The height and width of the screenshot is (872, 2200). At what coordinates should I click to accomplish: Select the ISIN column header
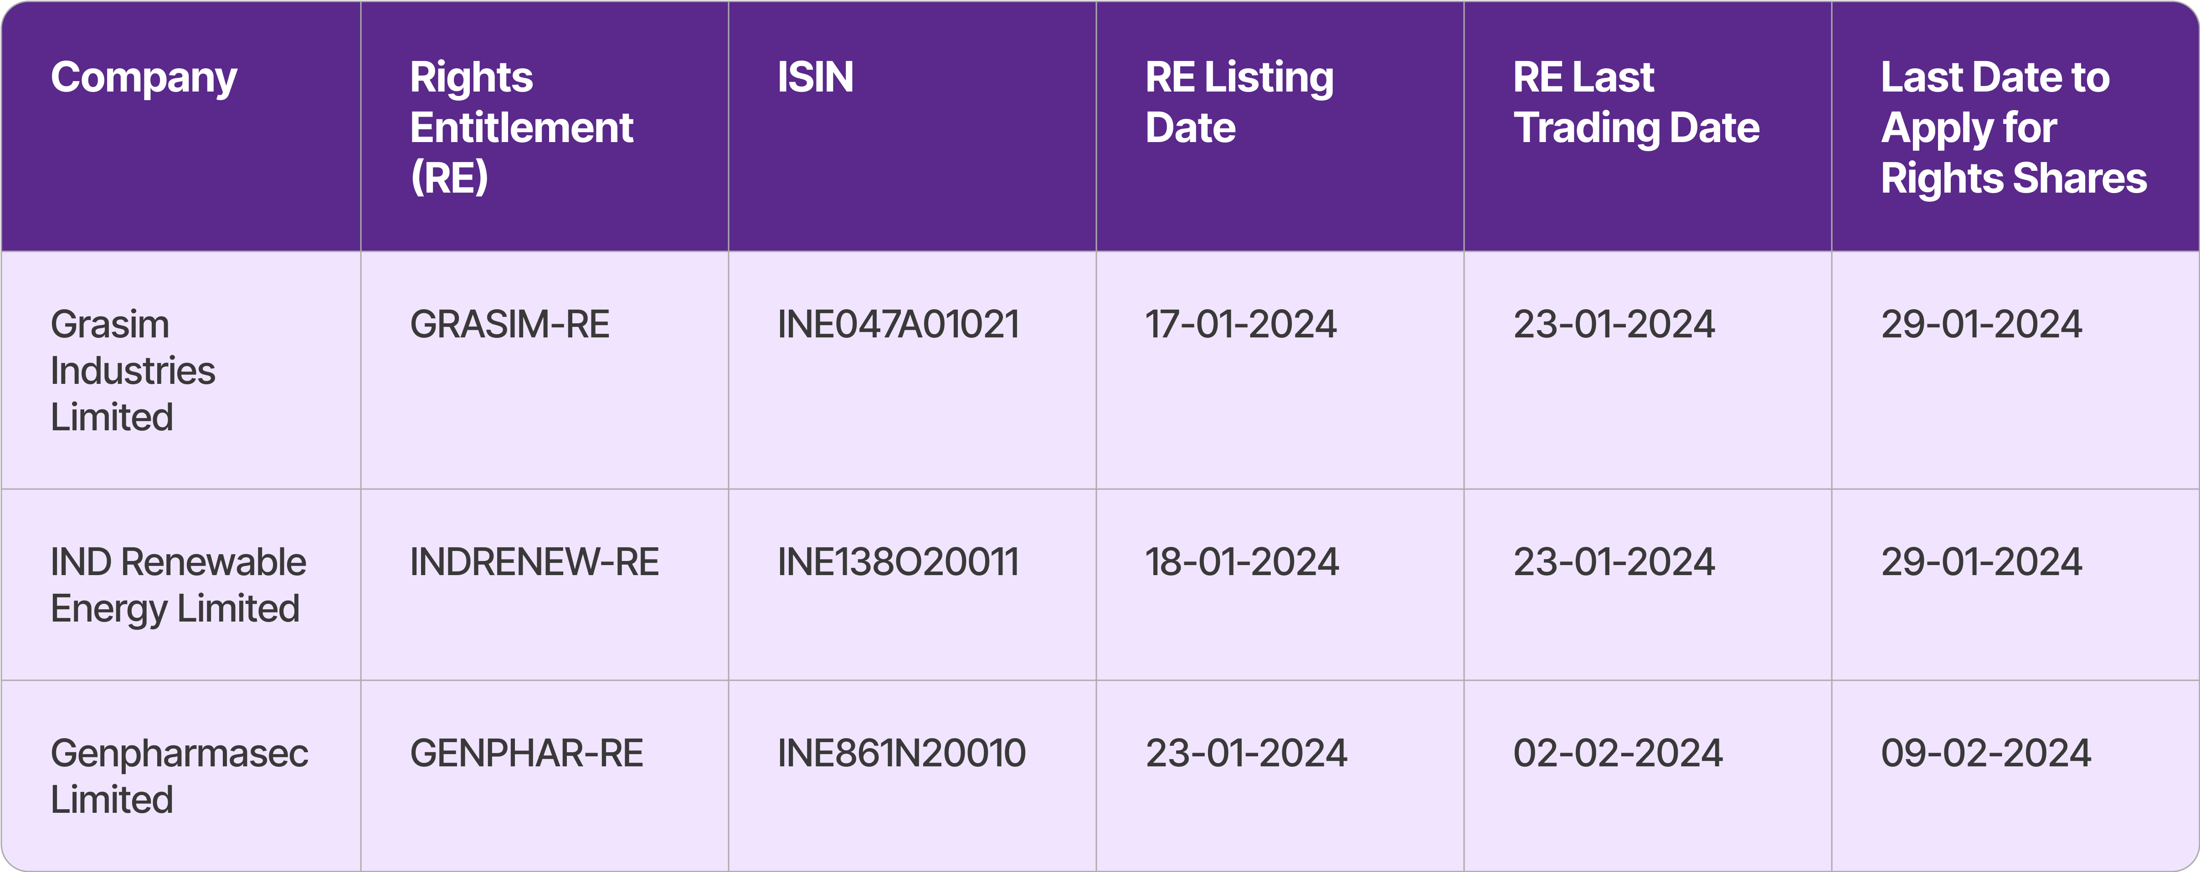click(815, 78)
